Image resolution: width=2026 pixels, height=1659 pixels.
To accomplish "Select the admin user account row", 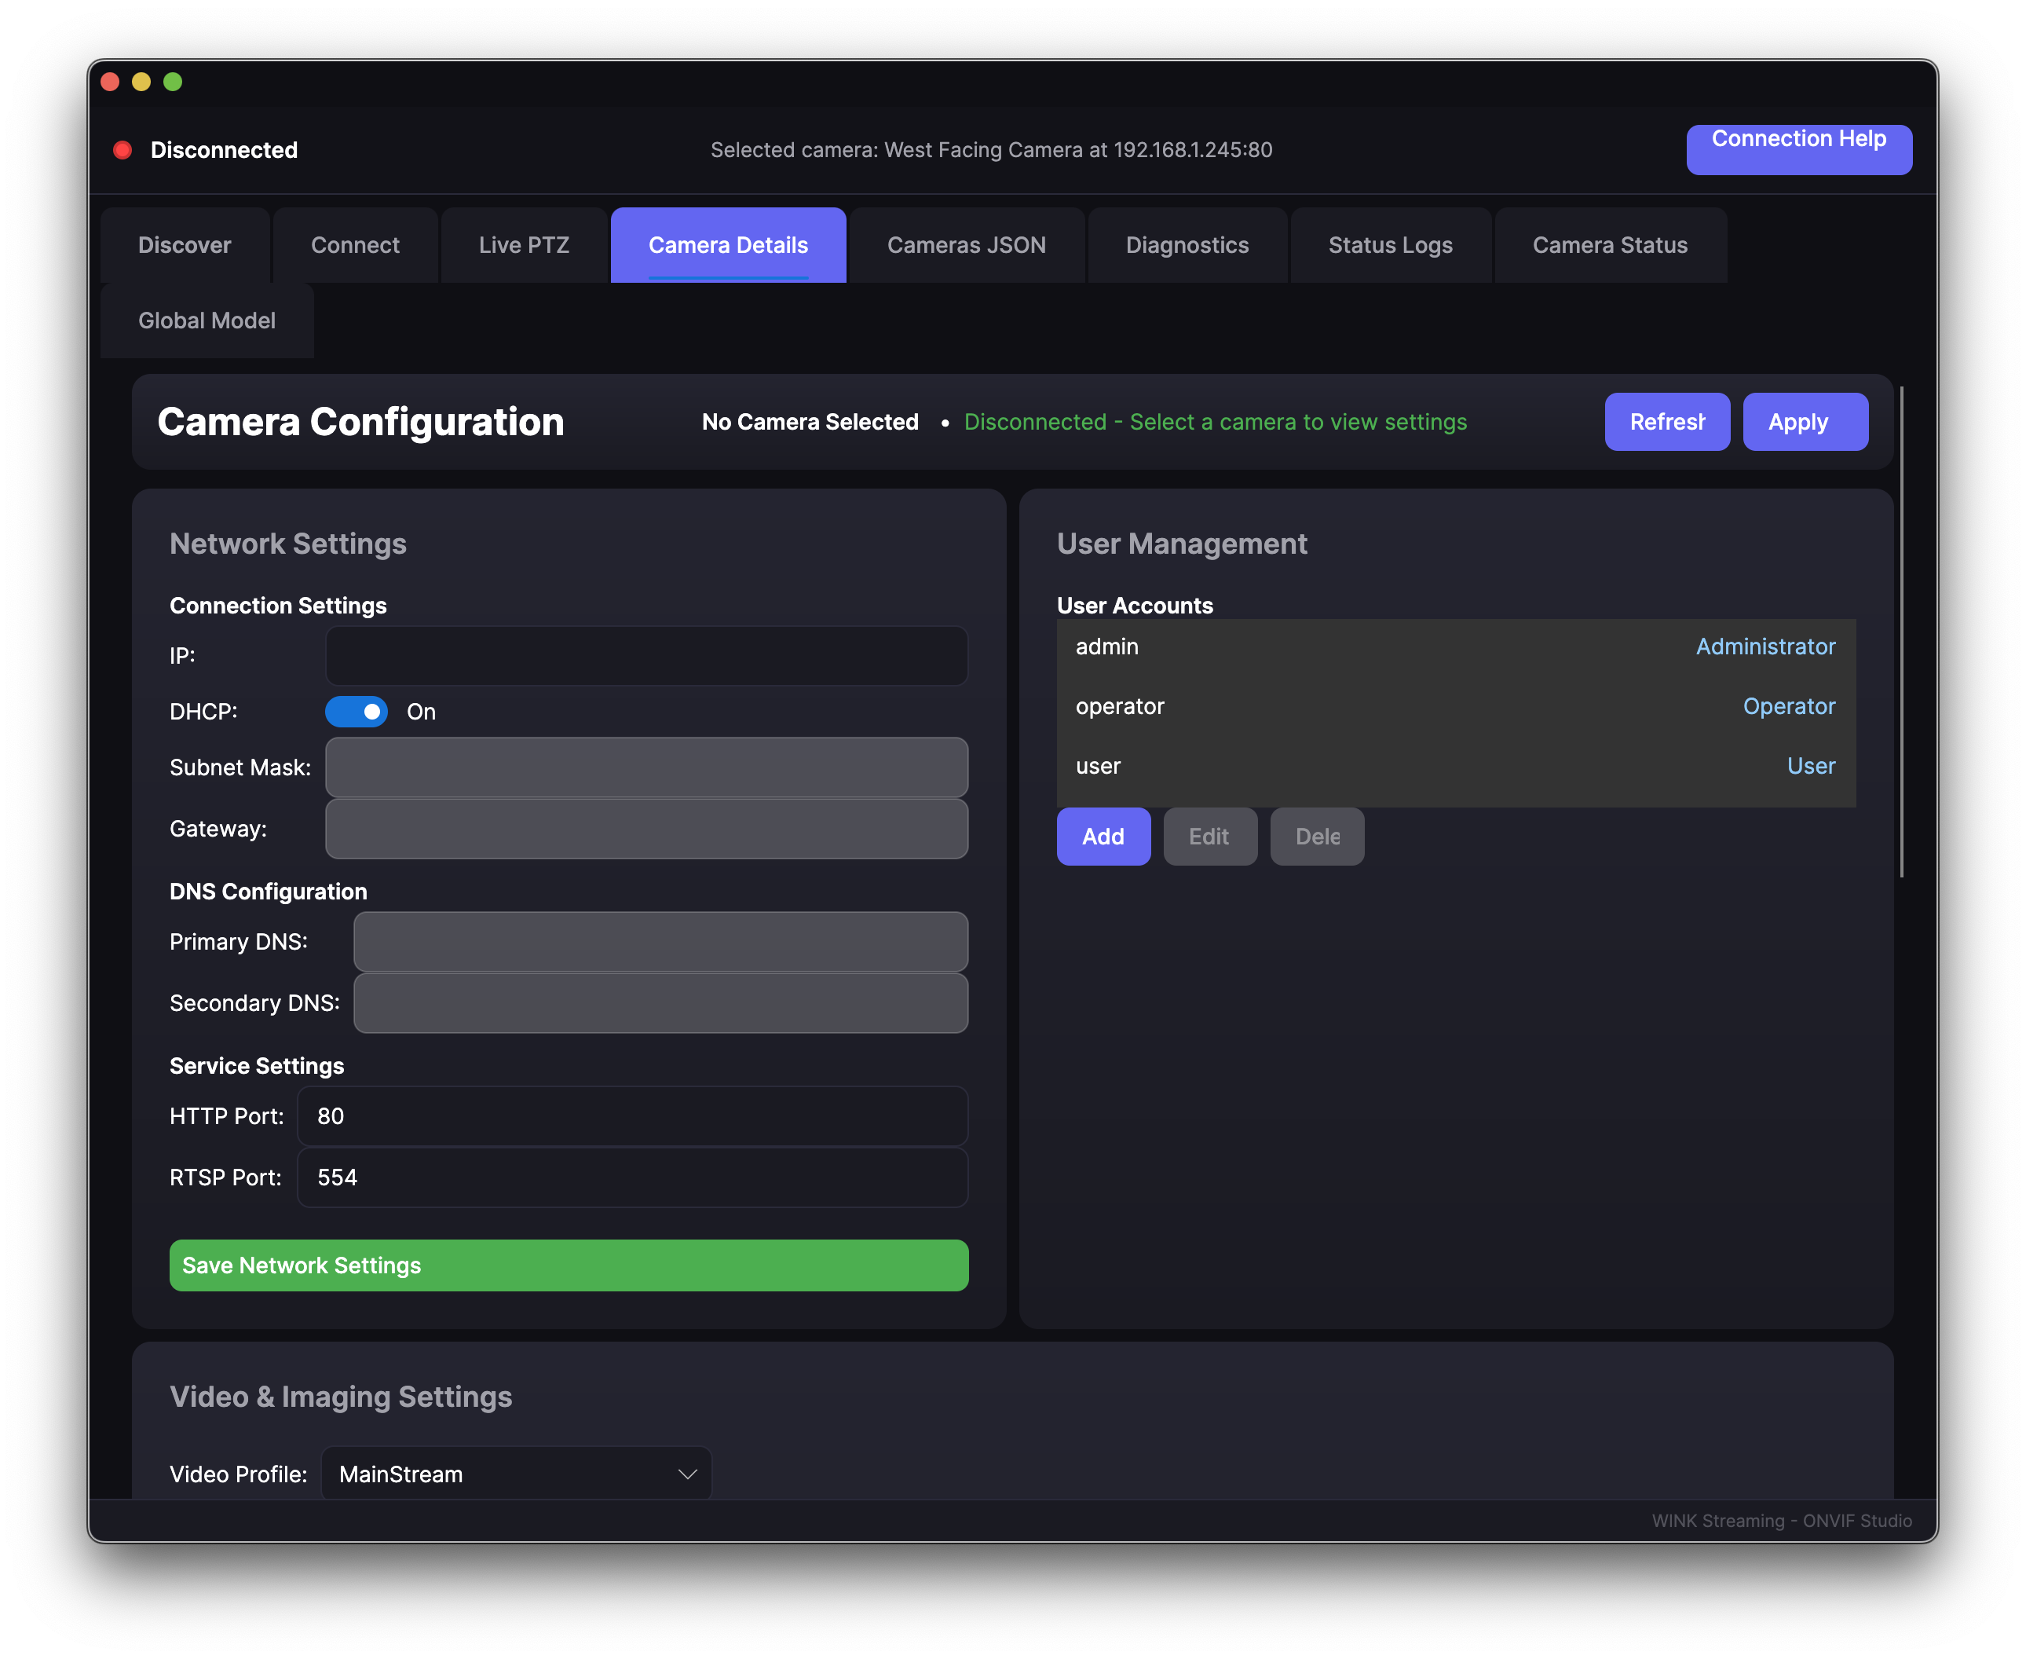I will pyautogui.click(x=1456, y=647).
